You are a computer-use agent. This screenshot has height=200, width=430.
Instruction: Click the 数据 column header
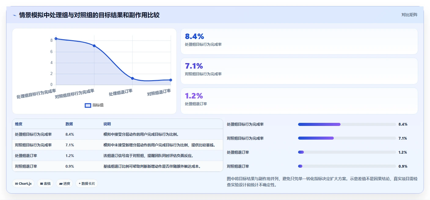click(69, 124)
